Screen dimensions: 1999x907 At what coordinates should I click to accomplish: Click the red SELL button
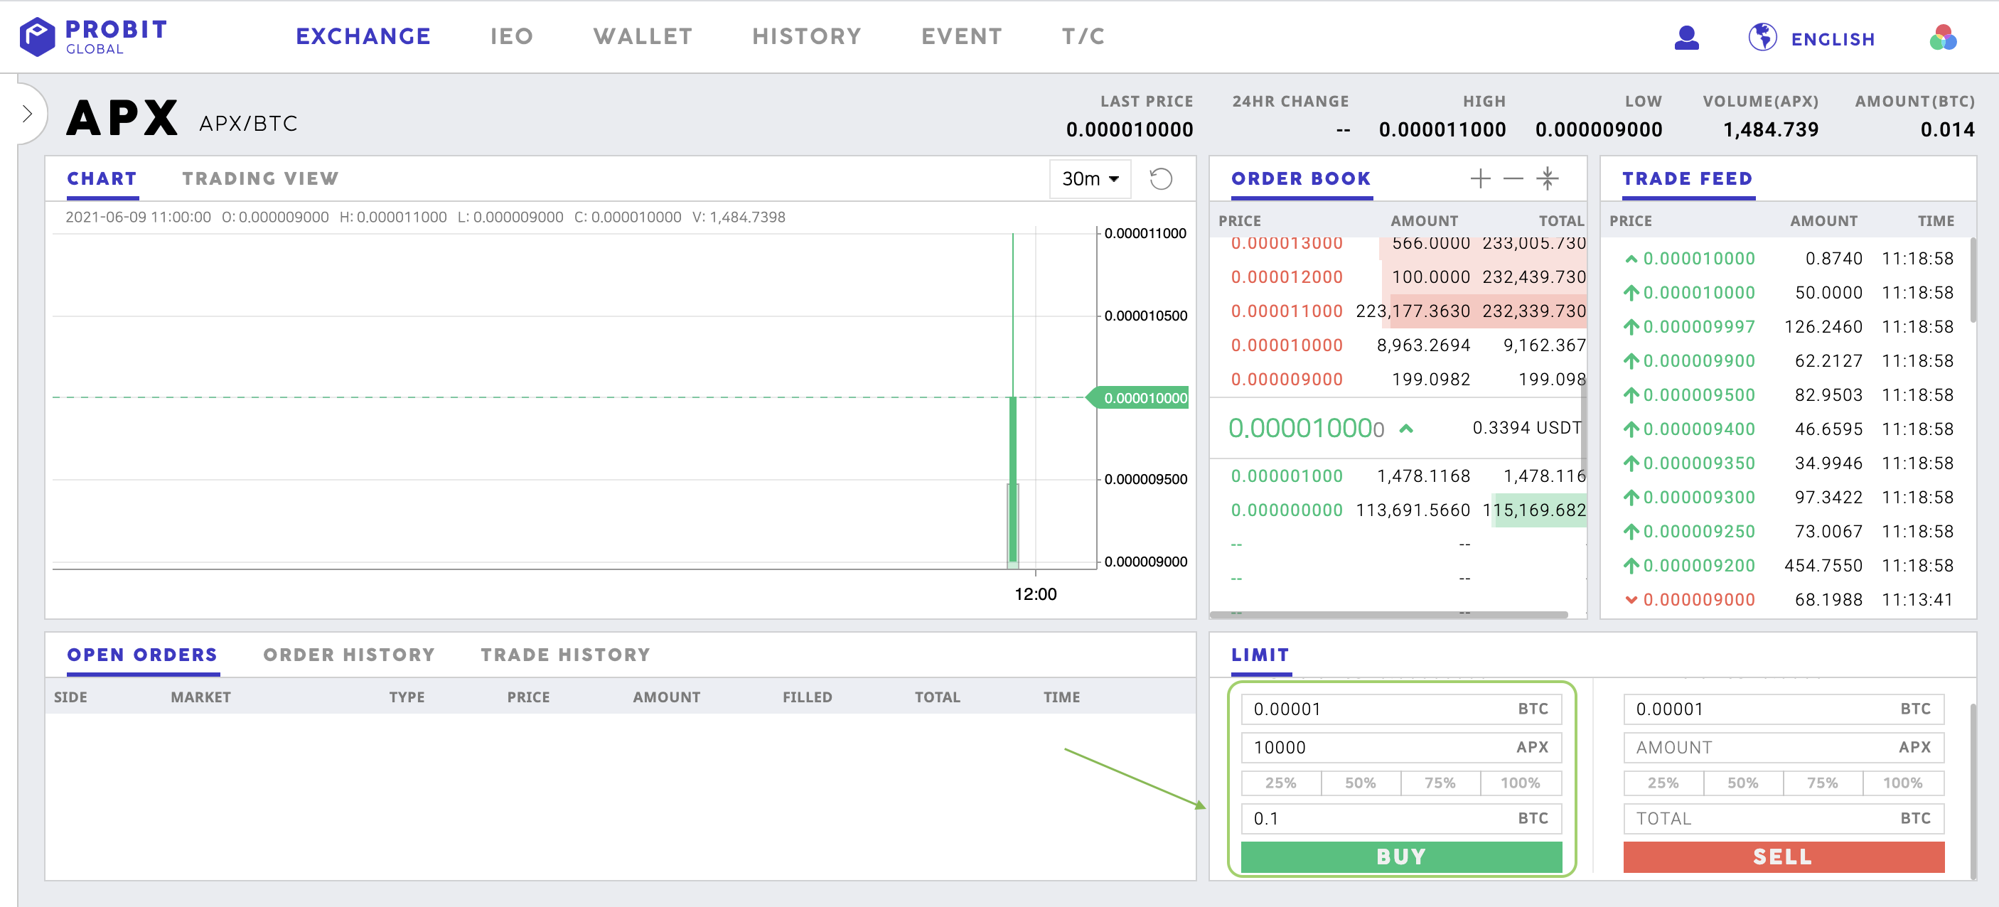[1784, 857]
